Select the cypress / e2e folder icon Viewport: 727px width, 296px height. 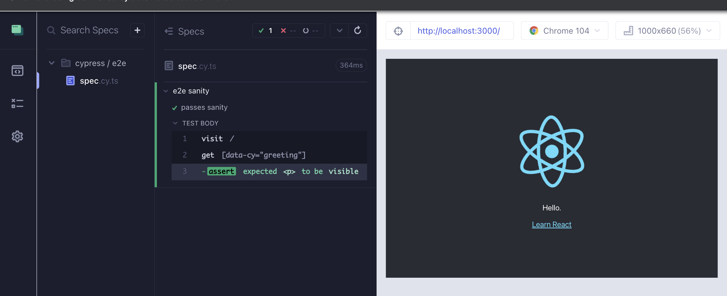tap(66, 63)
